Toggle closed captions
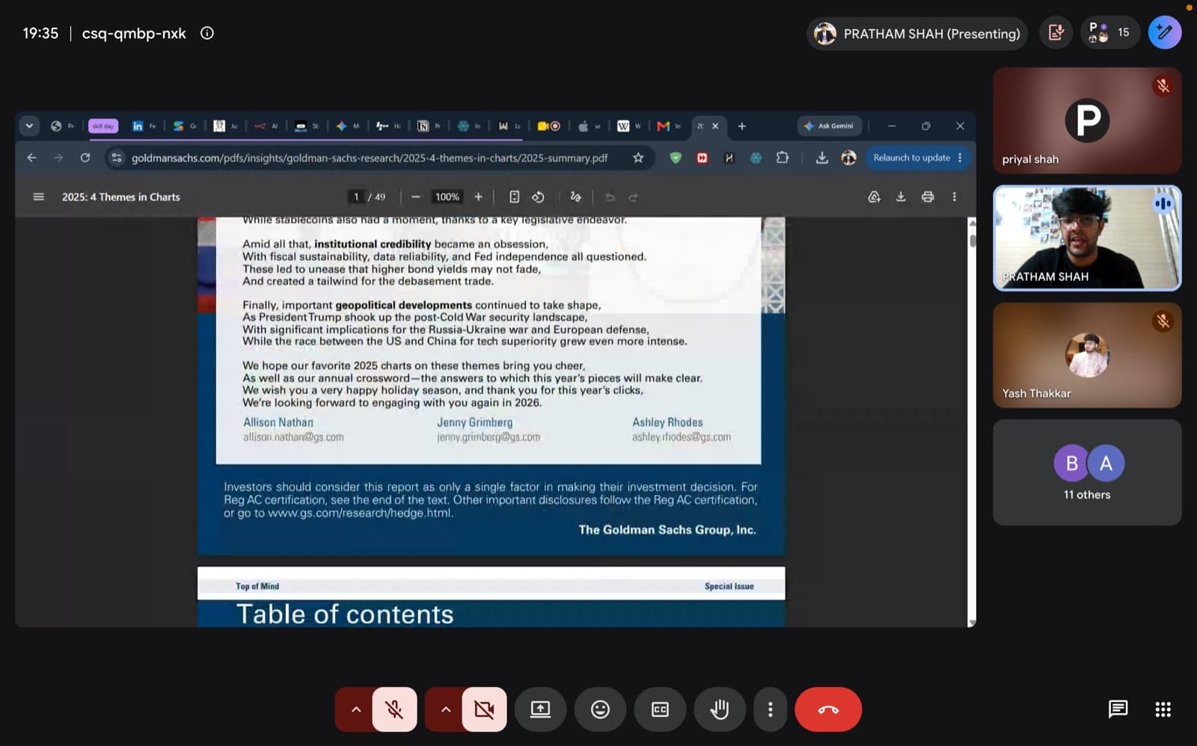Image resolution: width=1197 pixels, height=746 pixels. tap(660, 709)
